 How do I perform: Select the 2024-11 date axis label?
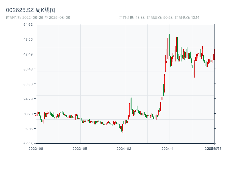pyautogui.click(x=168, y=148)
